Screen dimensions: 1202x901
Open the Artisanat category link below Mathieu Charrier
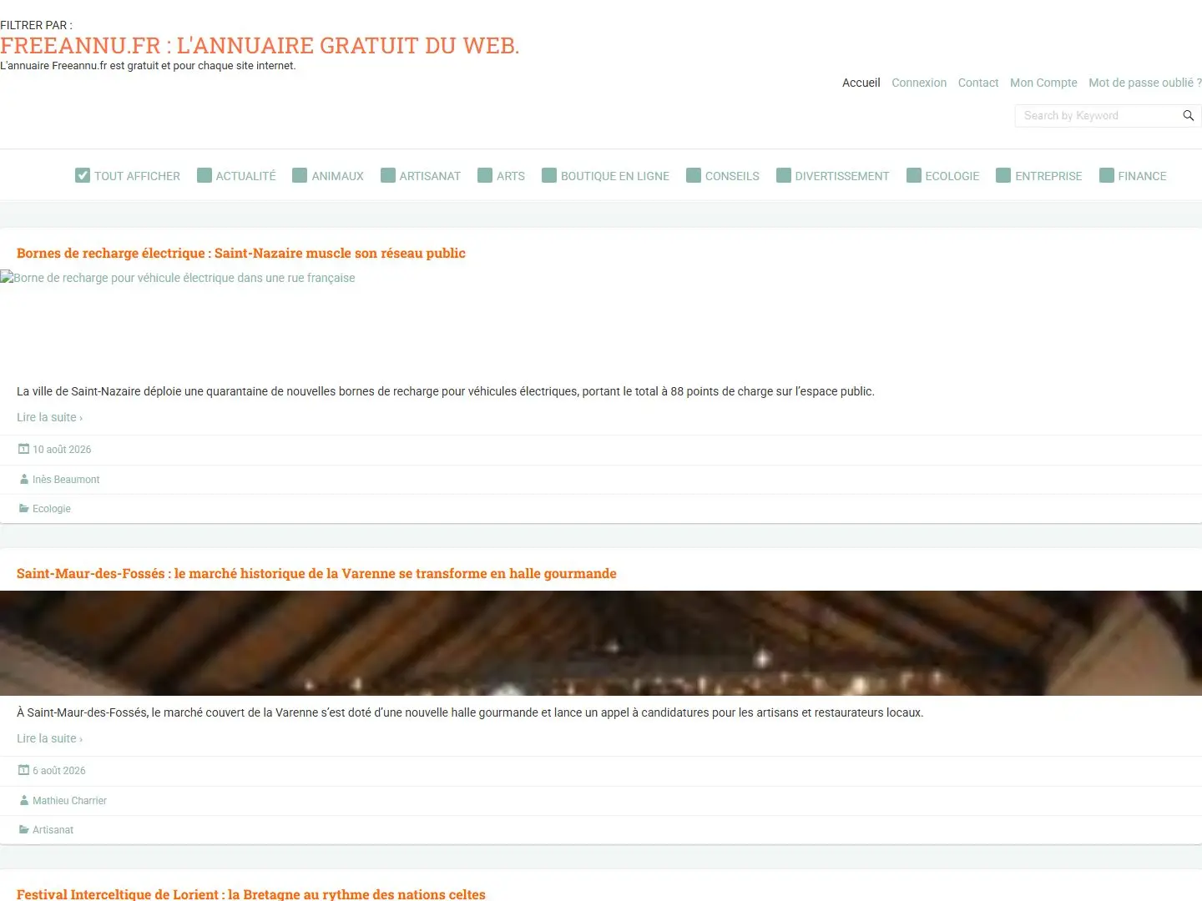point(53,829)
